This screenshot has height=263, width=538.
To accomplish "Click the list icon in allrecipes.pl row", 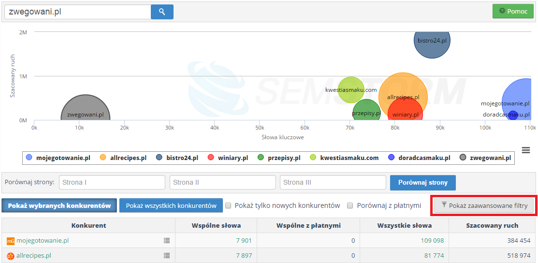I will pos(167,256).
